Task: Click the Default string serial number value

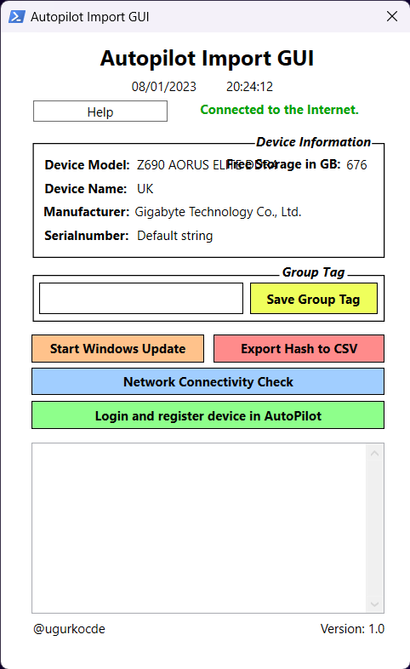Action: tap(174, 236)
